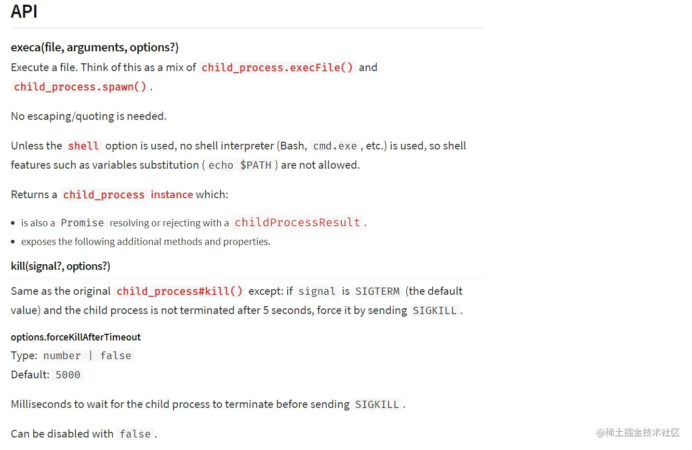Click the signal inline code

point(317,291)
